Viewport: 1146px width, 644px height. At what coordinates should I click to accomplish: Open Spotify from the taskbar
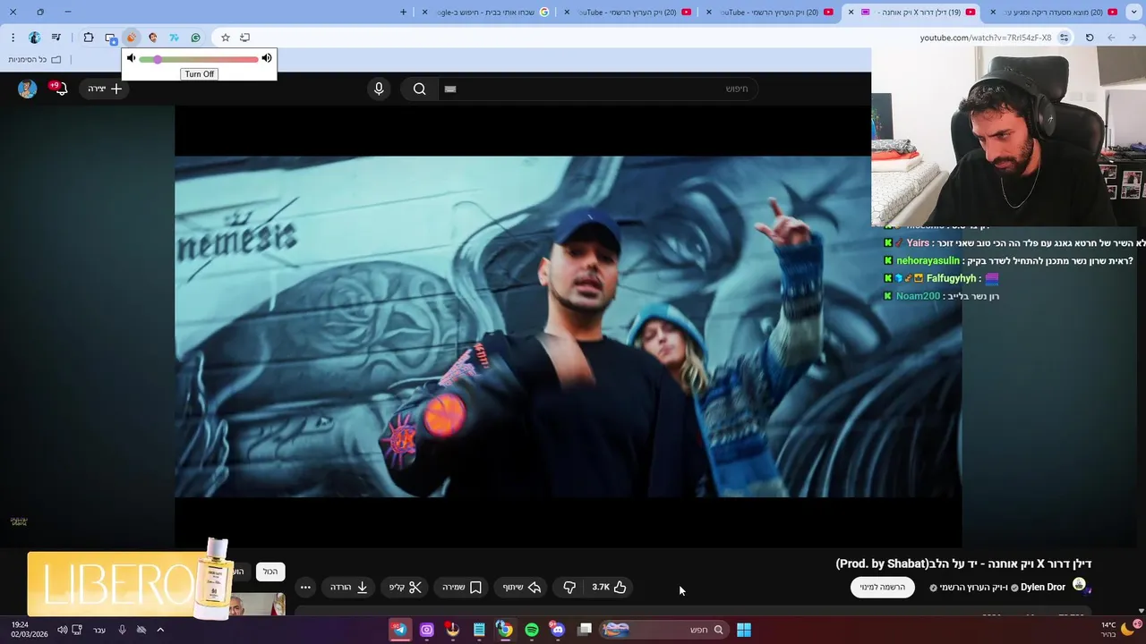pyautogui.click(x=532, y=630)
